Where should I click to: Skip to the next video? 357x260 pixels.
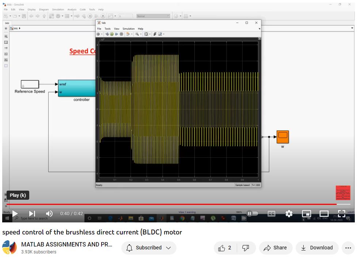tap(32, 214)
